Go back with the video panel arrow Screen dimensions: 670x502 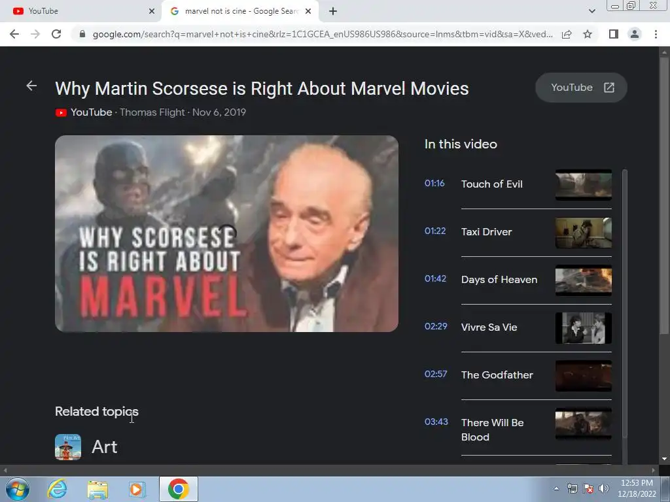tap(31, 86)
